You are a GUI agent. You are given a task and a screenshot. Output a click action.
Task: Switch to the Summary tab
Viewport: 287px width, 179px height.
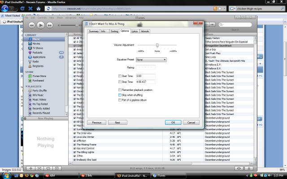pos(94,31)
